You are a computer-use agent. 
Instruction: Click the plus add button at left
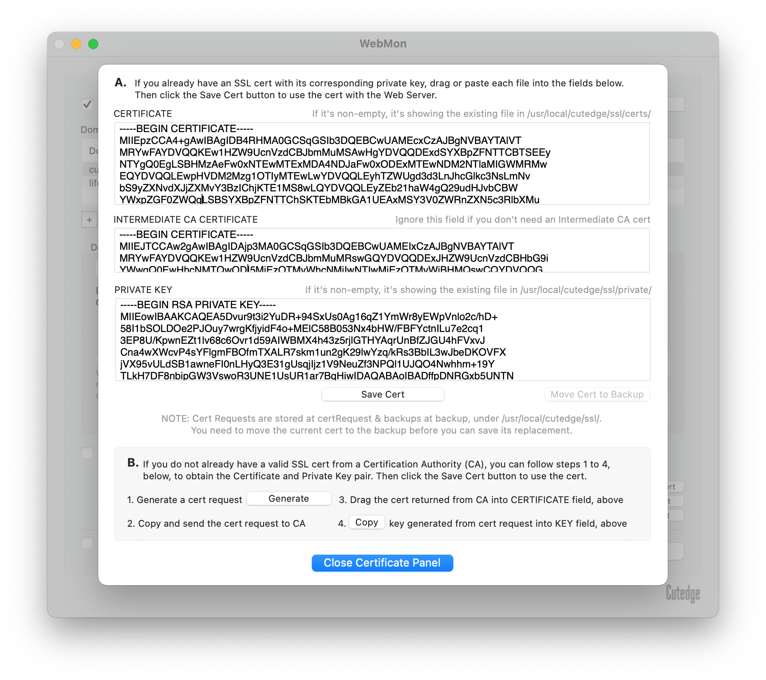[89, 220]
